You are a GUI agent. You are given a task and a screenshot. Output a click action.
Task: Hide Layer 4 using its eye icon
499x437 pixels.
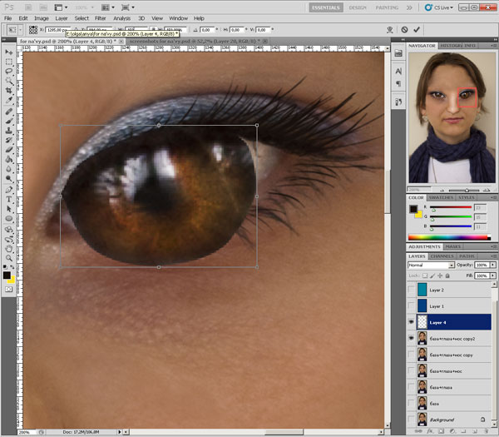(413, 320)
